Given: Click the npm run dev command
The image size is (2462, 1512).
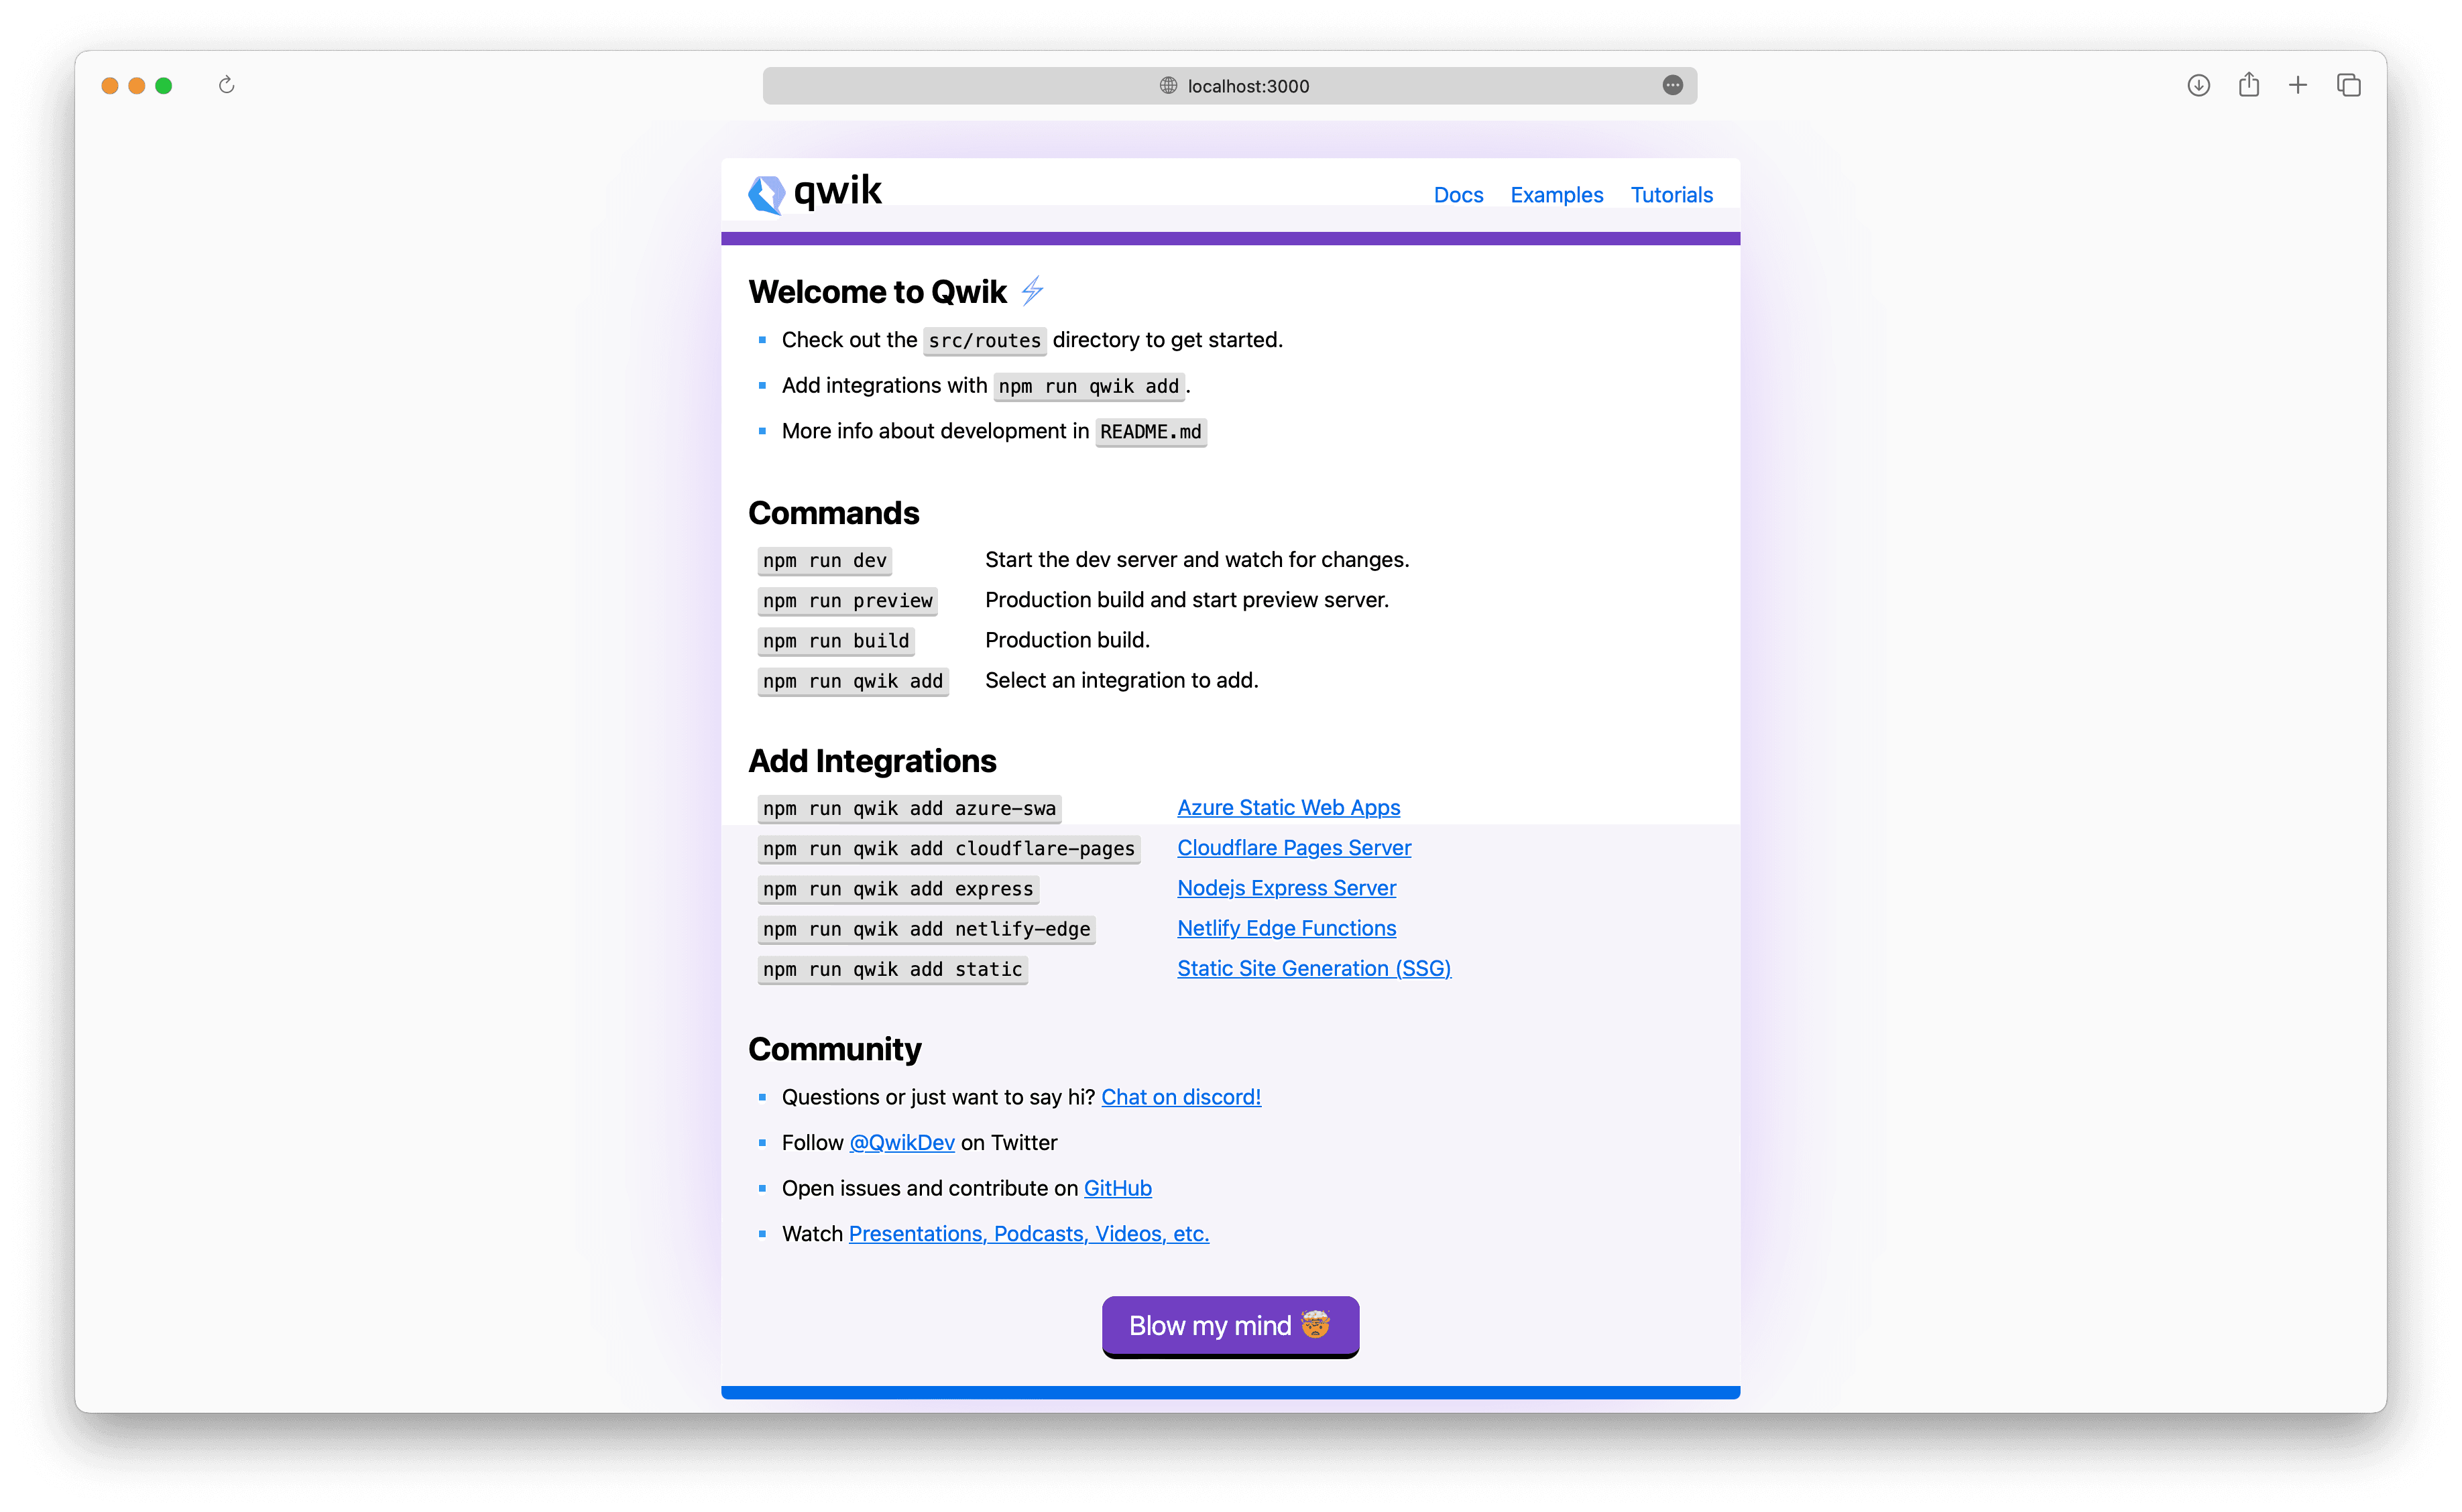Looking at the screenshot, I should (x=824, y=561).
